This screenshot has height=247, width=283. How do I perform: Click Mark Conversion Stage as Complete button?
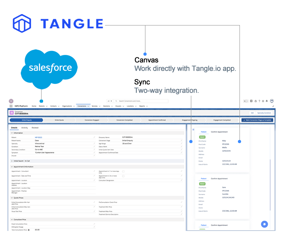tap(257, 120)
